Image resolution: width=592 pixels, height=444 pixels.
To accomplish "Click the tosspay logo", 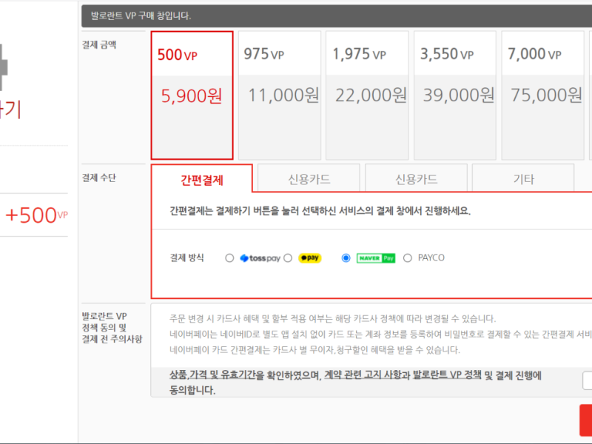I will [260, 258].
